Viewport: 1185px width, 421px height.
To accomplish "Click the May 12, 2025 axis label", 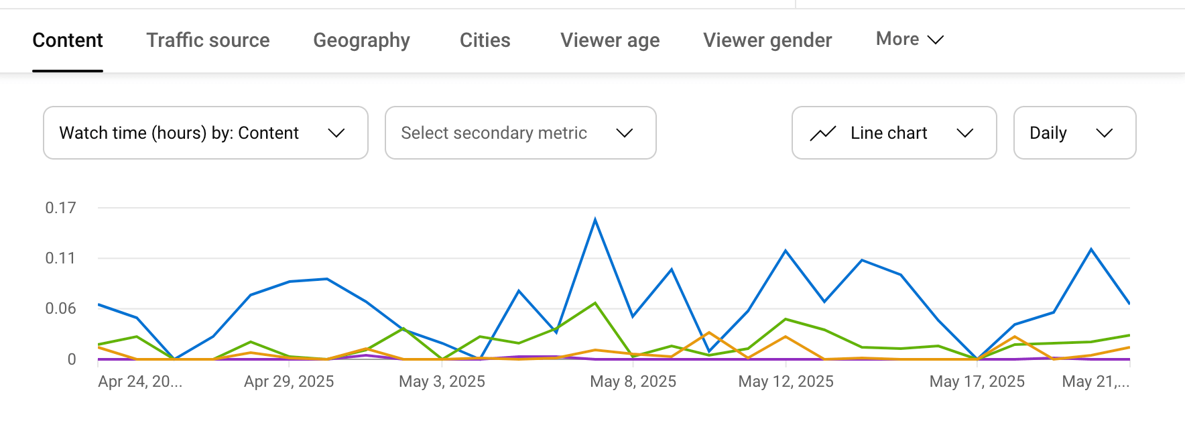I will pos(786,381).
